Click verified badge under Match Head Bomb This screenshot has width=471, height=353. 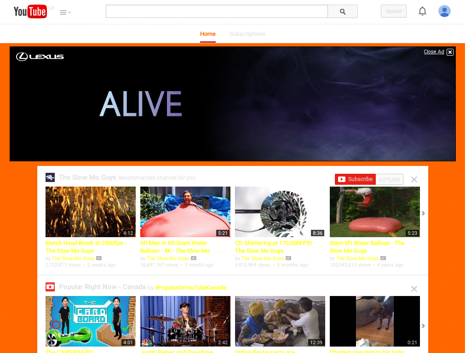tap(99, 258)
